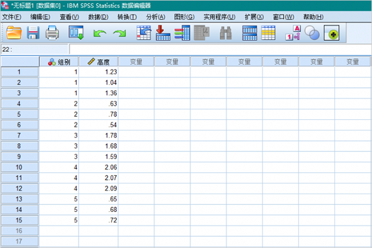Image resolution: width=372 pixels, height=248 pixels.
Task: Toggle the Value labels icon
Action: click(293, 33)
